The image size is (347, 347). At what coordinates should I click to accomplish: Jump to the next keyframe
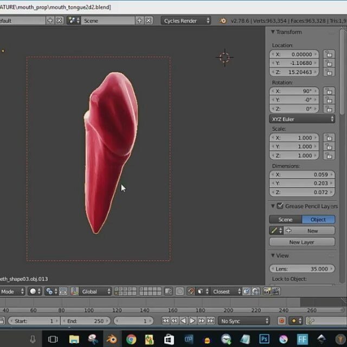tap(202, 320)
